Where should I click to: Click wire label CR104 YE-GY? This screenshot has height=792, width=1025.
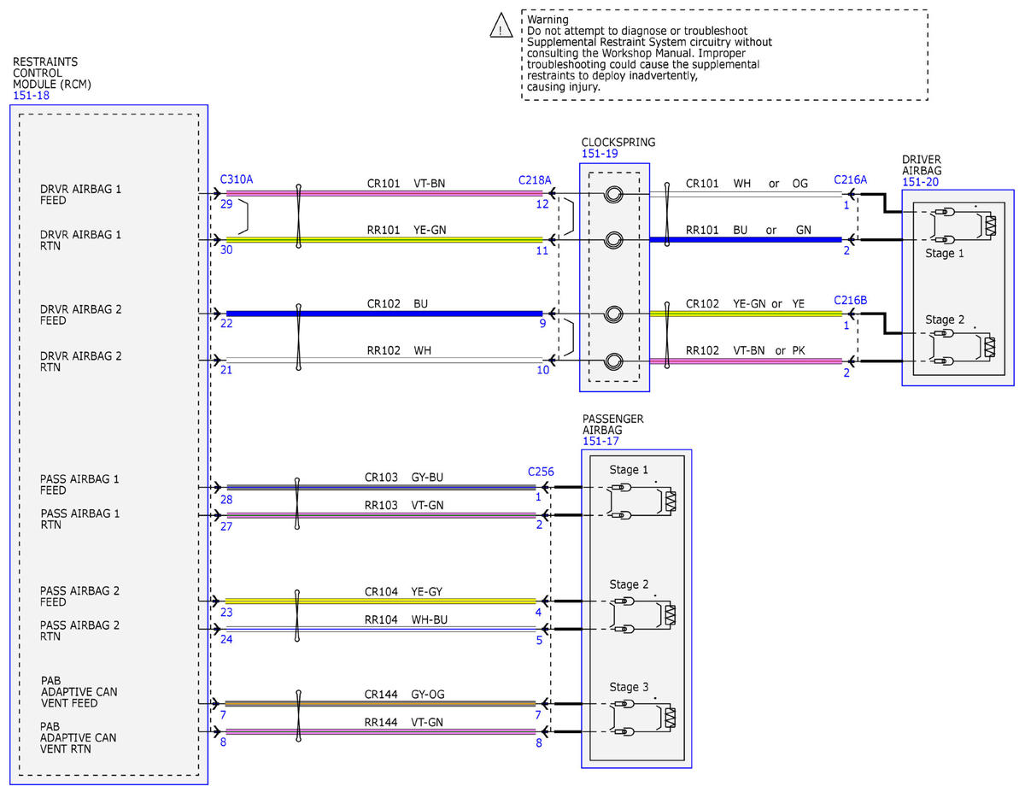click(405, 591)
